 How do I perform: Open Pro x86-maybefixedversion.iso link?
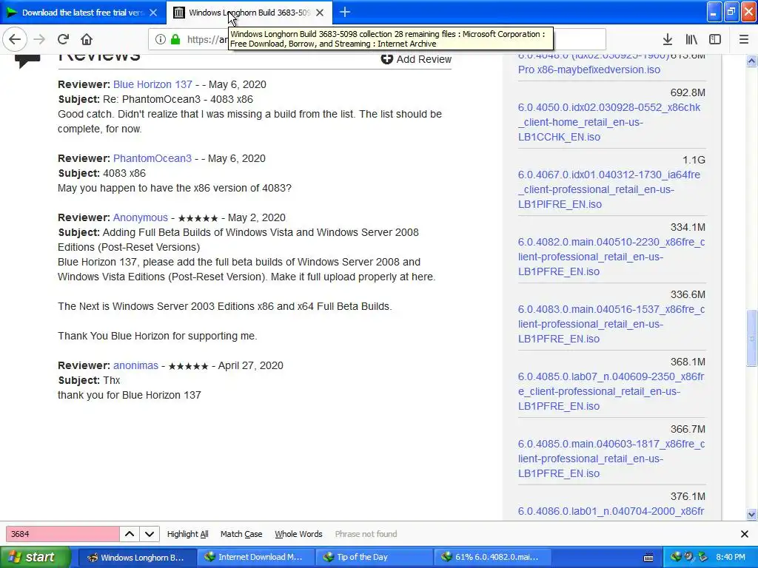point(588,70)
